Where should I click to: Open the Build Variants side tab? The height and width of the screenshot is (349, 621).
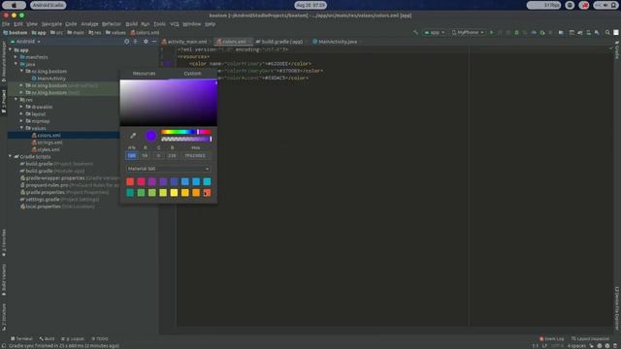tap(4, 280)
